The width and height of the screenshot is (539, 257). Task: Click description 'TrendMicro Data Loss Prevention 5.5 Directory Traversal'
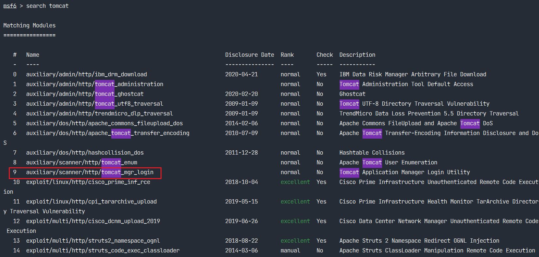429,113
